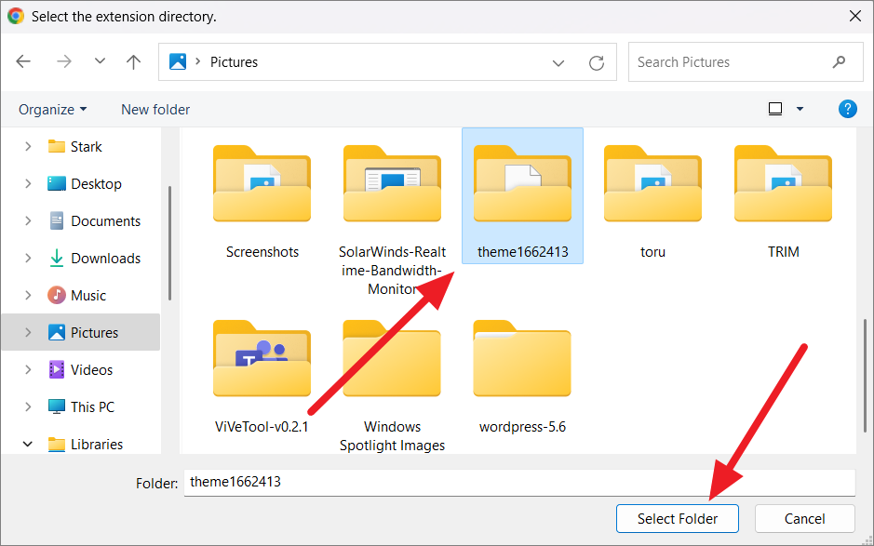Select Documents in navigation pane

tap(94, 220)
